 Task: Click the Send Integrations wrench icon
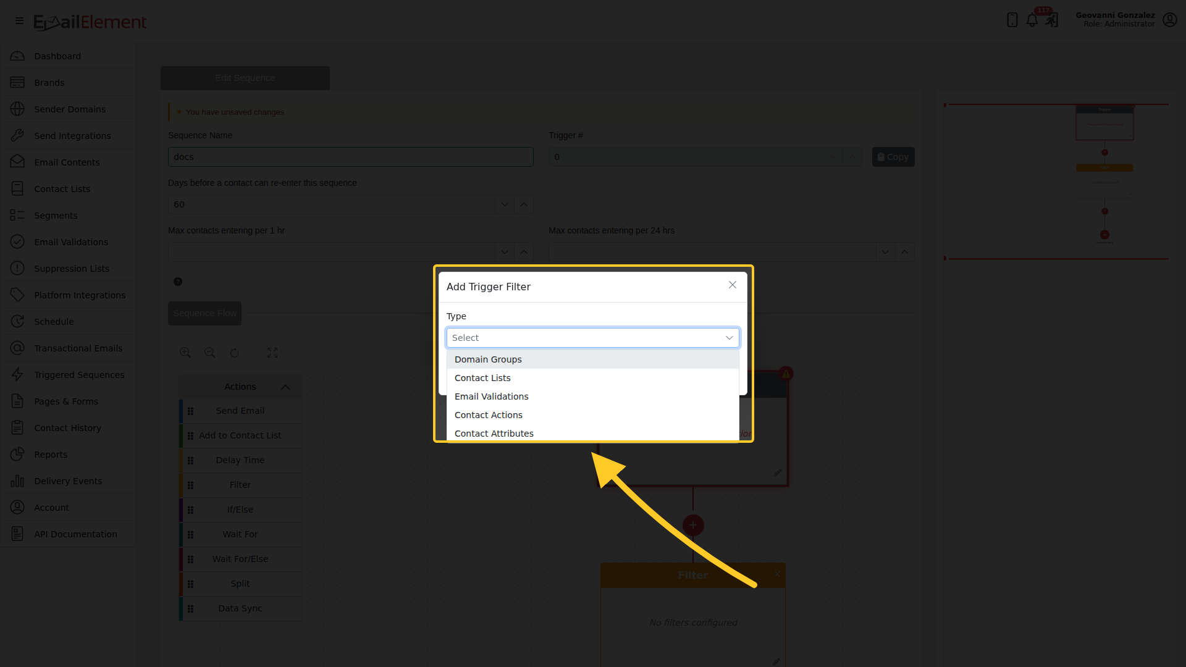click(x=17, y=136)
